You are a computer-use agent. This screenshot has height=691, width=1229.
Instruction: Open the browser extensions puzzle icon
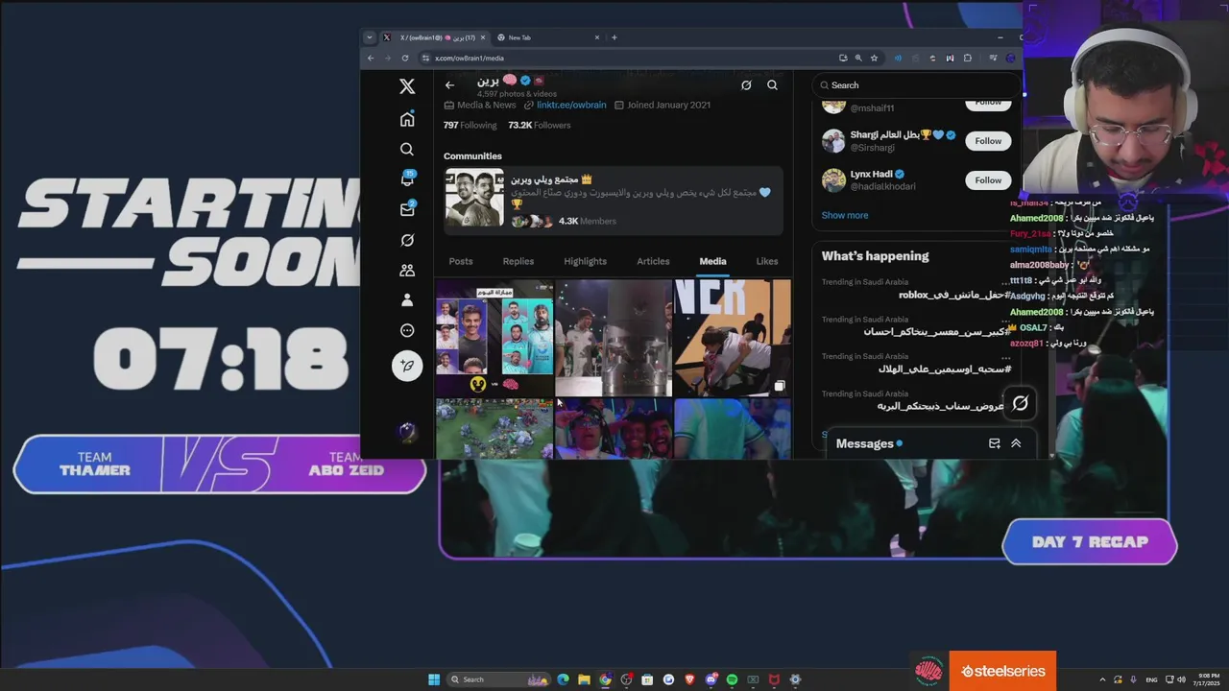968,58
